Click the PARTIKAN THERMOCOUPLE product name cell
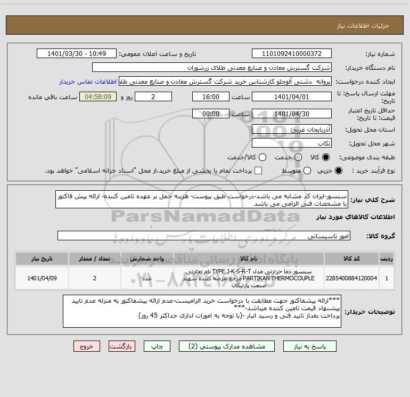This screenshot has width=410, height=397. coord(249,278)
